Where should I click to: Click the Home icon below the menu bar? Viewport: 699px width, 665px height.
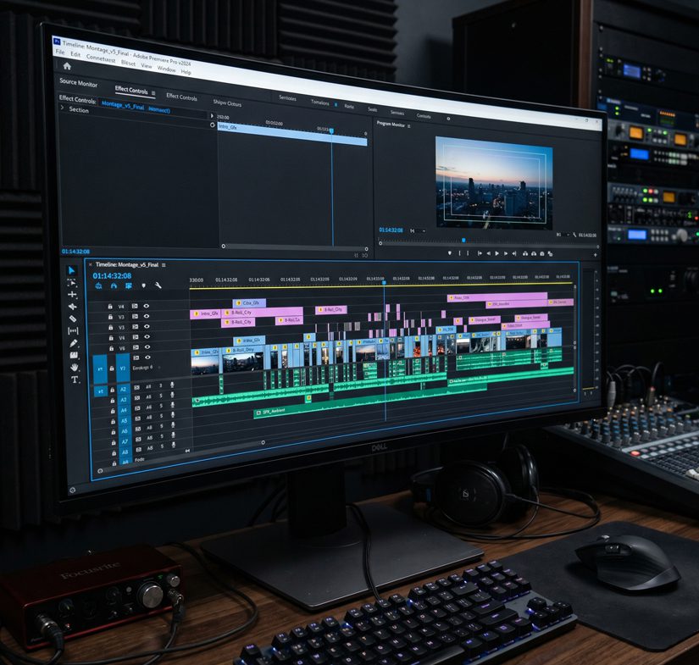(67, 66)
